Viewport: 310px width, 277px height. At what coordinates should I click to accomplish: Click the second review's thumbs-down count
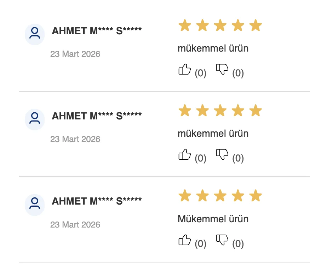tap(238, 158)
